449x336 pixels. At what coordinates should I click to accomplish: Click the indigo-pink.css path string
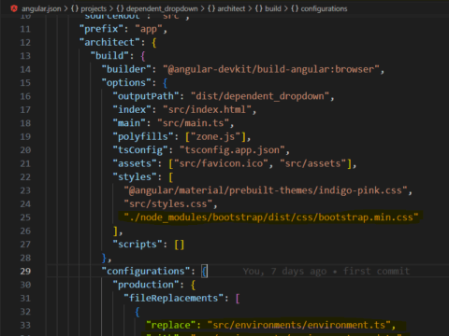pos(266,190)
